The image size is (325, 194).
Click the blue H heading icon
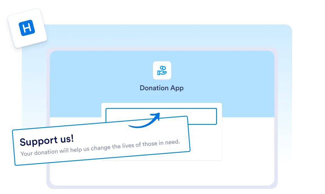[27, 28]
